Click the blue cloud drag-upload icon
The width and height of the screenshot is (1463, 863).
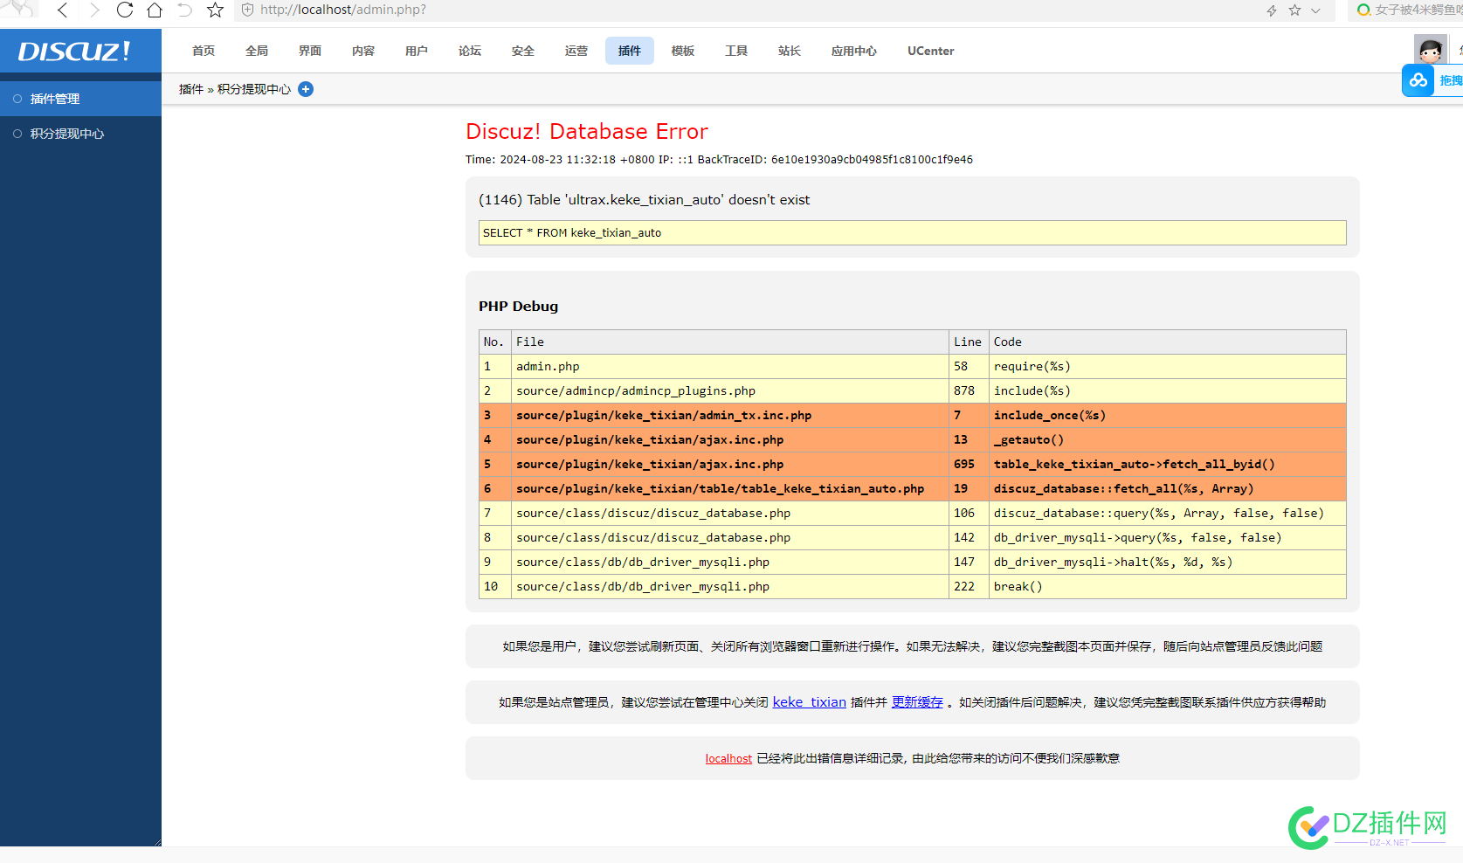tap(1418, 80)
